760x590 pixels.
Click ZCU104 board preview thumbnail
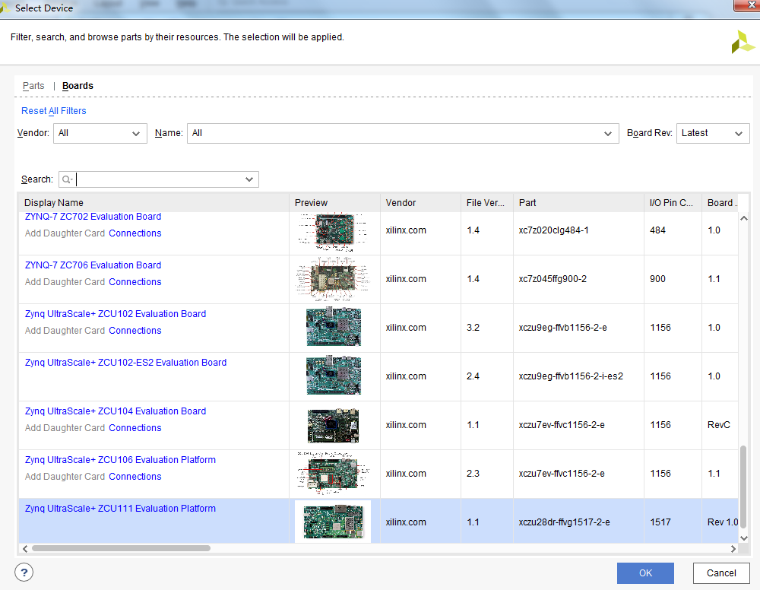pos(333,425)
